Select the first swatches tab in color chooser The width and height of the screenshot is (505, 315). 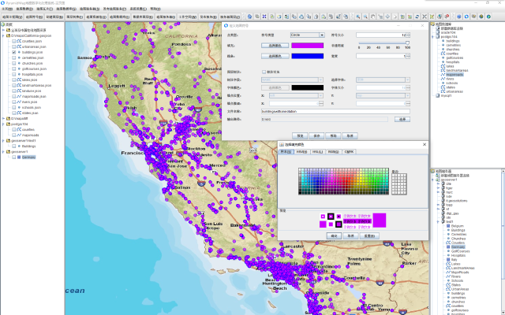click(286, 152)
